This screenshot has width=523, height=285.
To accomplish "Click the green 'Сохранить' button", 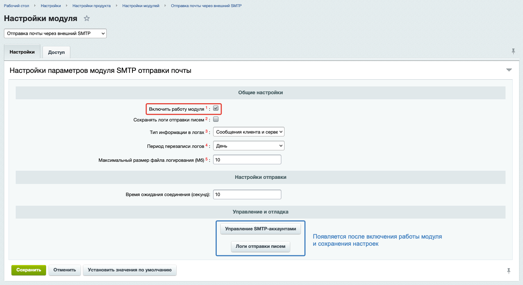I will click(29, 270).
